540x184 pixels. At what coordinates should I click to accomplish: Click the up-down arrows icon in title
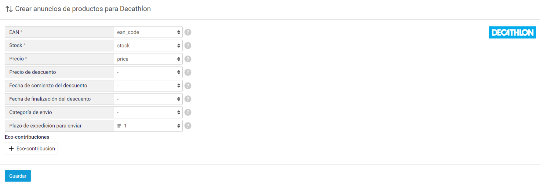(x=9, y=9)
